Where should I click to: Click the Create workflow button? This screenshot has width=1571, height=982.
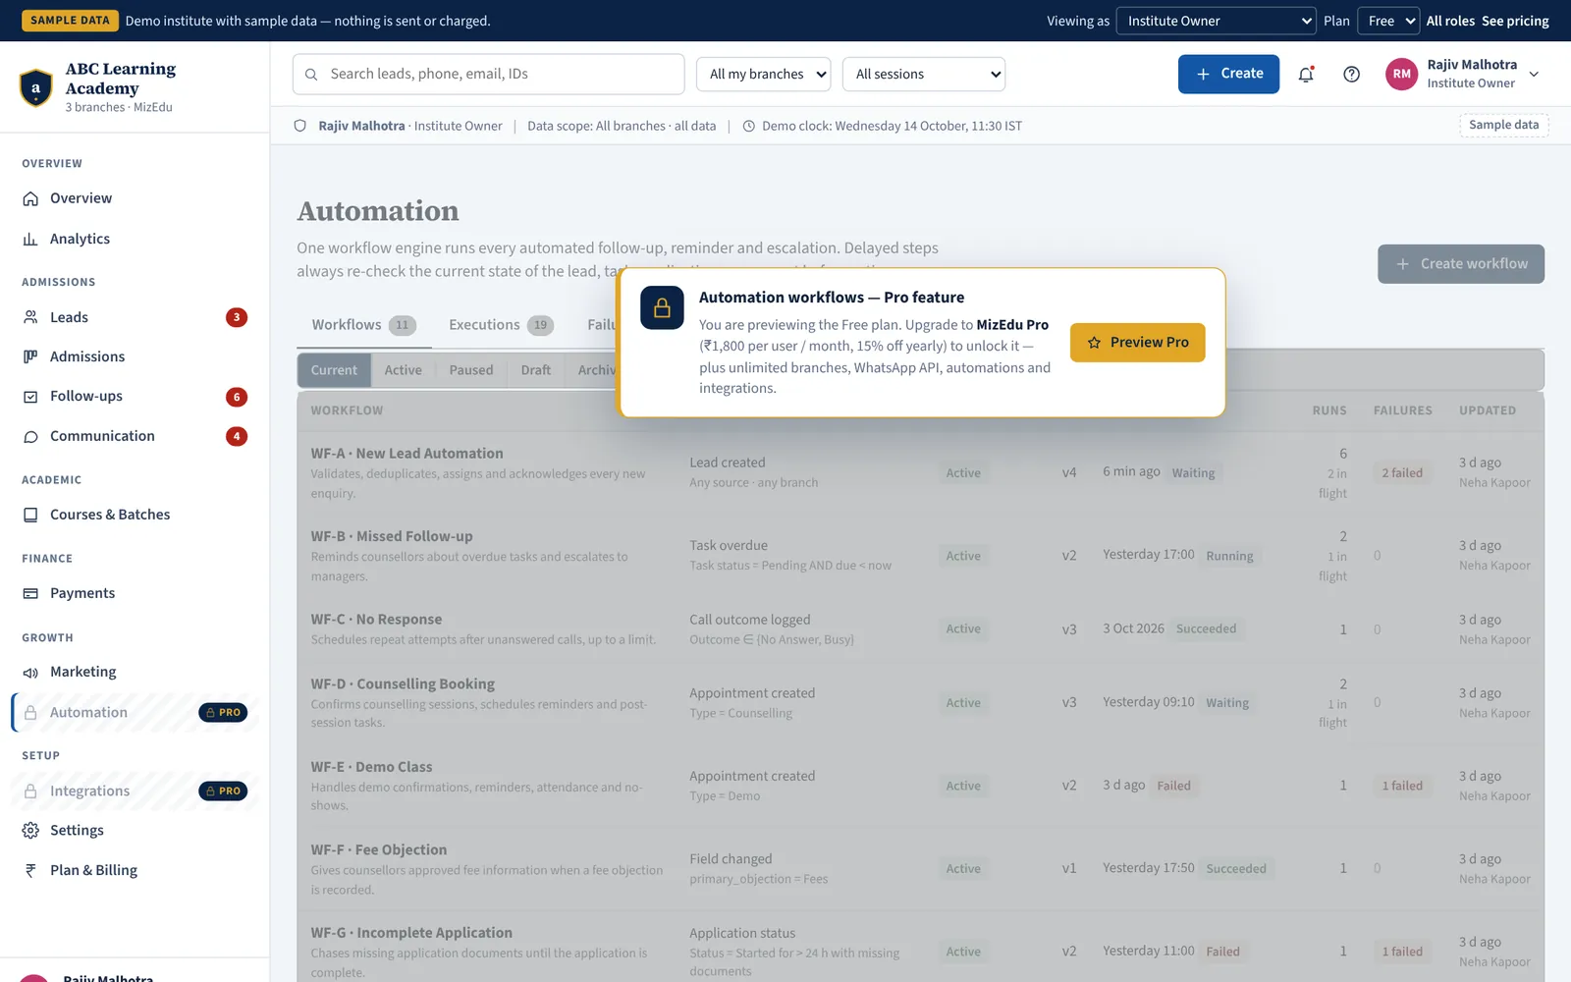(x=1461, y=264)
